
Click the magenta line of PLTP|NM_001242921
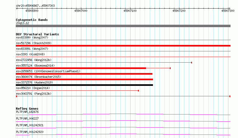pyautogui.click(x=123, y=128)
